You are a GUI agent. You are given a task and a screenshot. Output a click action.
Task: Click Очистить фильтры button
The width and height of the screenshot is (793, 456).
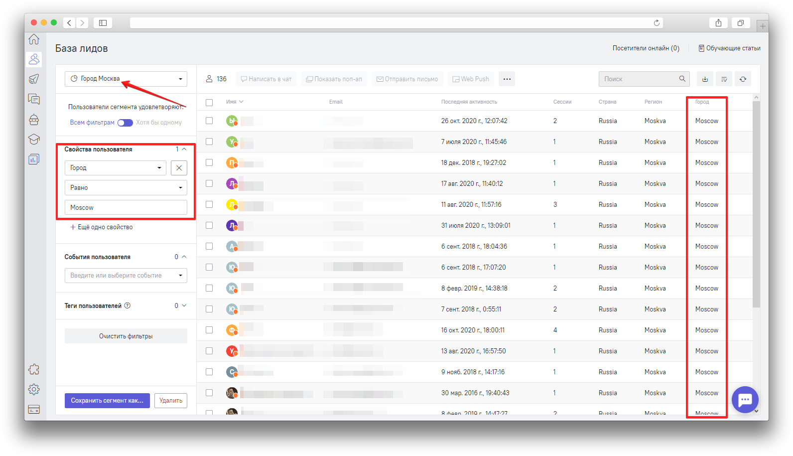point(126,336)
